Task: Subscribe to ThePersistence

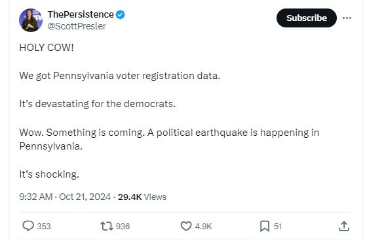Action: pos(306,18)
